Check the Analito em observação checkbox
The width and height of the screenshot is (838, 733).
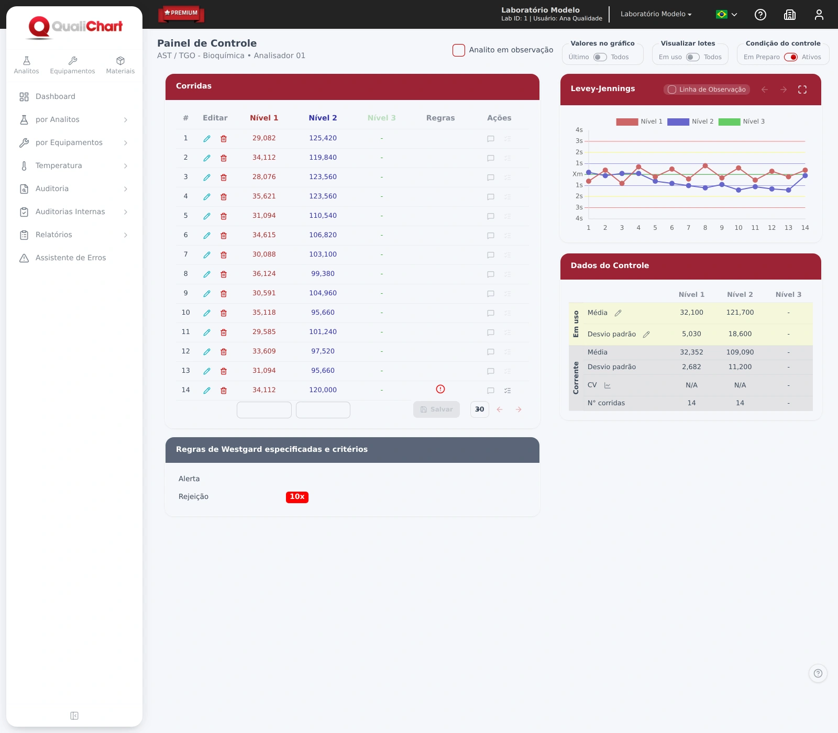[459, 50]
